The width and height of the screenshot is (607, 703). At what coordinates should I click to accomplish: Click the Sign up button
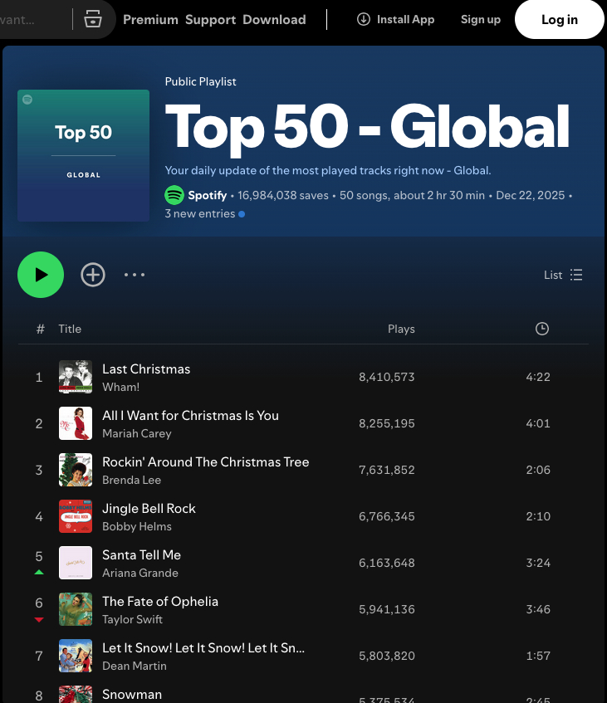481,19
